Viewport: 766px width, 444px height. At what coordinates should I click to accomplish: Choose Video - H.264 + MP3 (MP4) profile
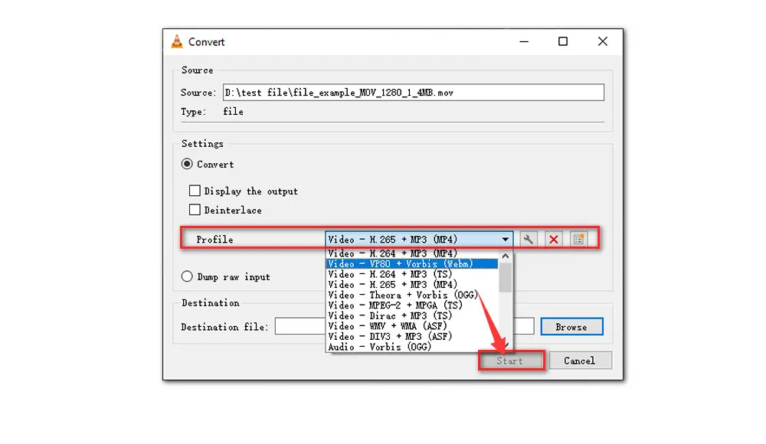click(x=412, y=253)
